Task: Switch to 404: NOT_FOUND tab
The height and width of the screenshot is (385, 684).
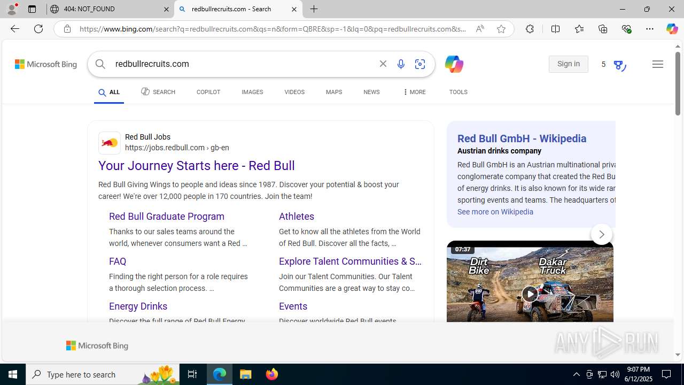Action: click(x=111, y=9)
